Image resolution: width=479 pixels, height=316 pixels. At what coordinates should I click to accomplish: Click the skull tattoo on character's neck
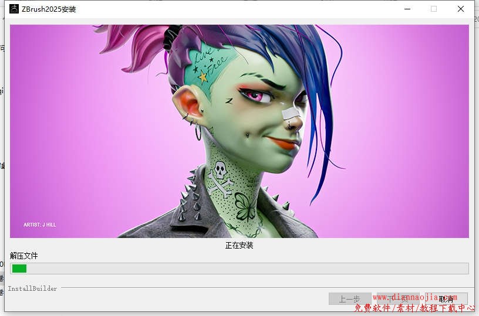(x=220, y=171)
